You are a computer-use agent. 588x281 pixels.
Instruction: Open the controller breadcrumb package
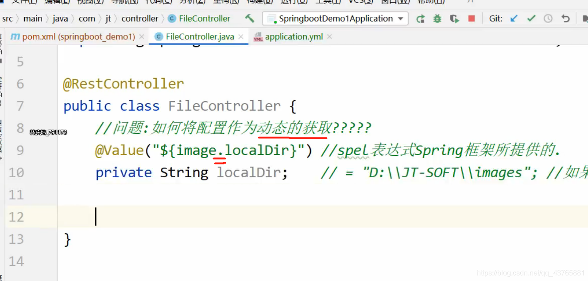[x=140, y=19]
